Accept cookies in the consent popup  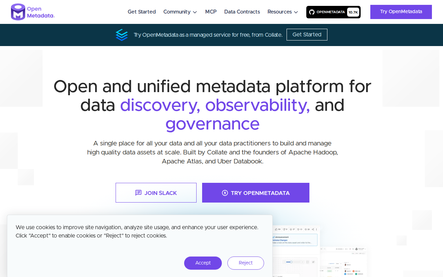click(x=203, y=263)
